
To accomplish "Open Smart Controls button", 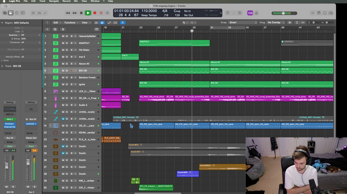I will coord(33,13).
